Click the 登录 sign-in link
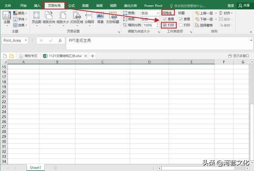The image size is (254, 171). point(231,6)
